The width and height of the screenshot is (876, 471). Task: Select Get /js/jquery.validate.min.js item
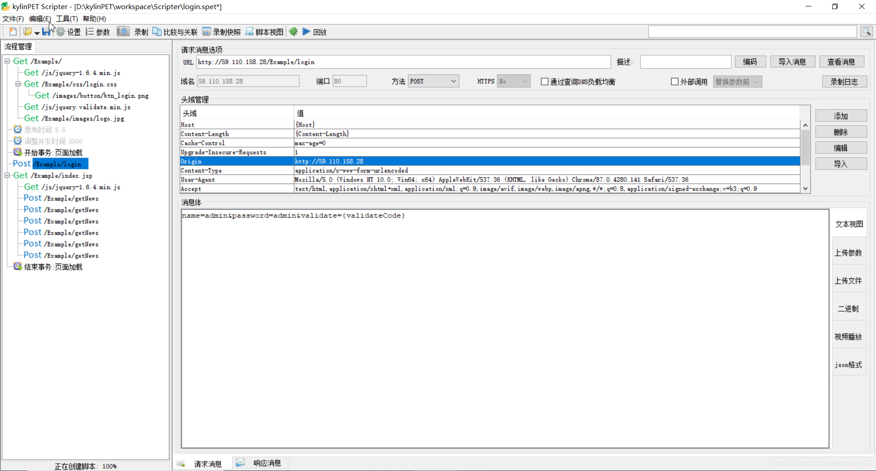[x=77, y=107]
